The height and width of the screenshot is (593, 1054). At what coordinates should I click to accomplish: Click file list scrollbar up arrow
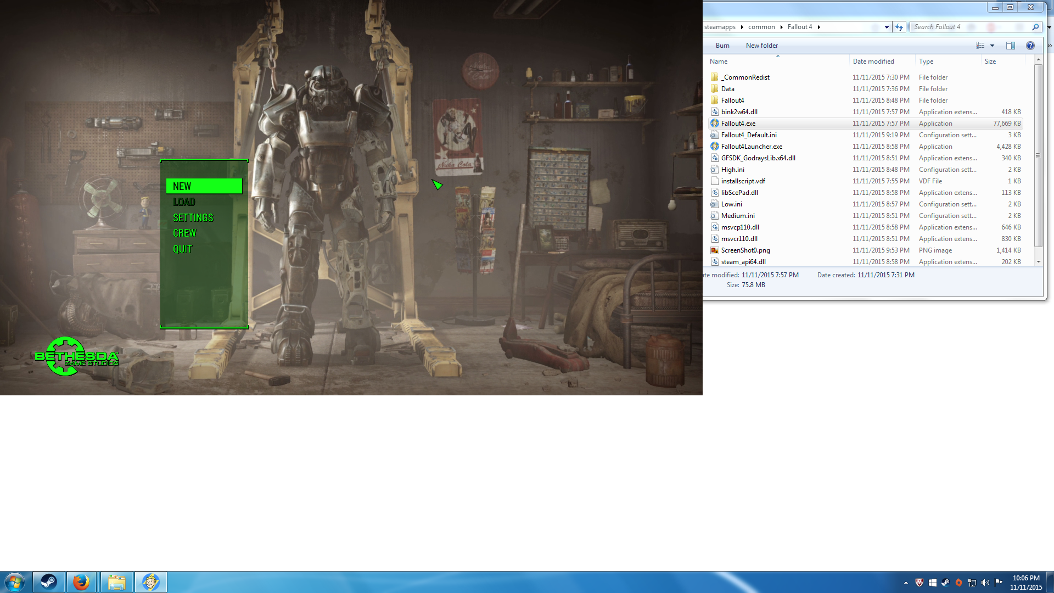pyautogui.click(x=1038, y=59)
